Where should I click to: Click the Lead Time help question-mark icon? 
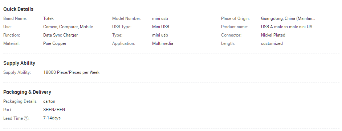(26, 118)
